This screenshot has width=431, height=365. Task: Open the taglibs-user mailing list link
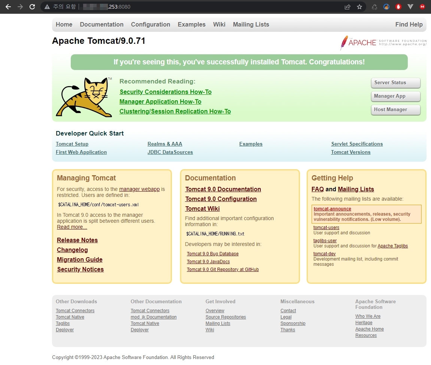click(x=325, y=240)
